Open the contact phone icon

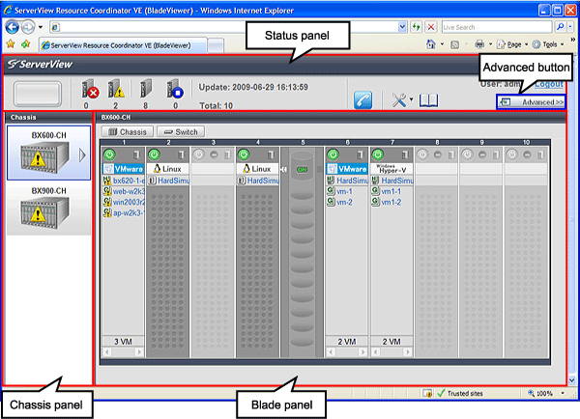coord(362,100)
